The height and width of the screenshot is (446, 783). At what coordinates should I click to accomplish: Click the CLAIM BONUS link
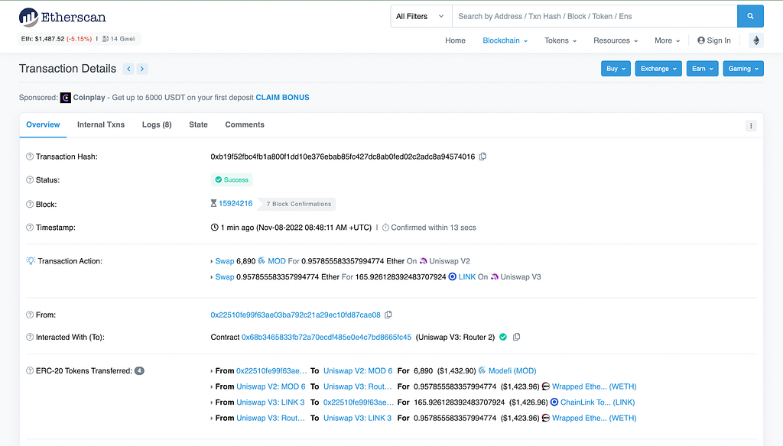282,98
